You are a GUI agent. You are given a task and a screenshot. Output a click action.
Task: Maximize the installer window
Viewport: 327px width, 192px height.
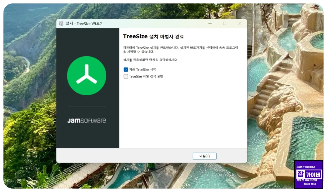click(225, 23)
